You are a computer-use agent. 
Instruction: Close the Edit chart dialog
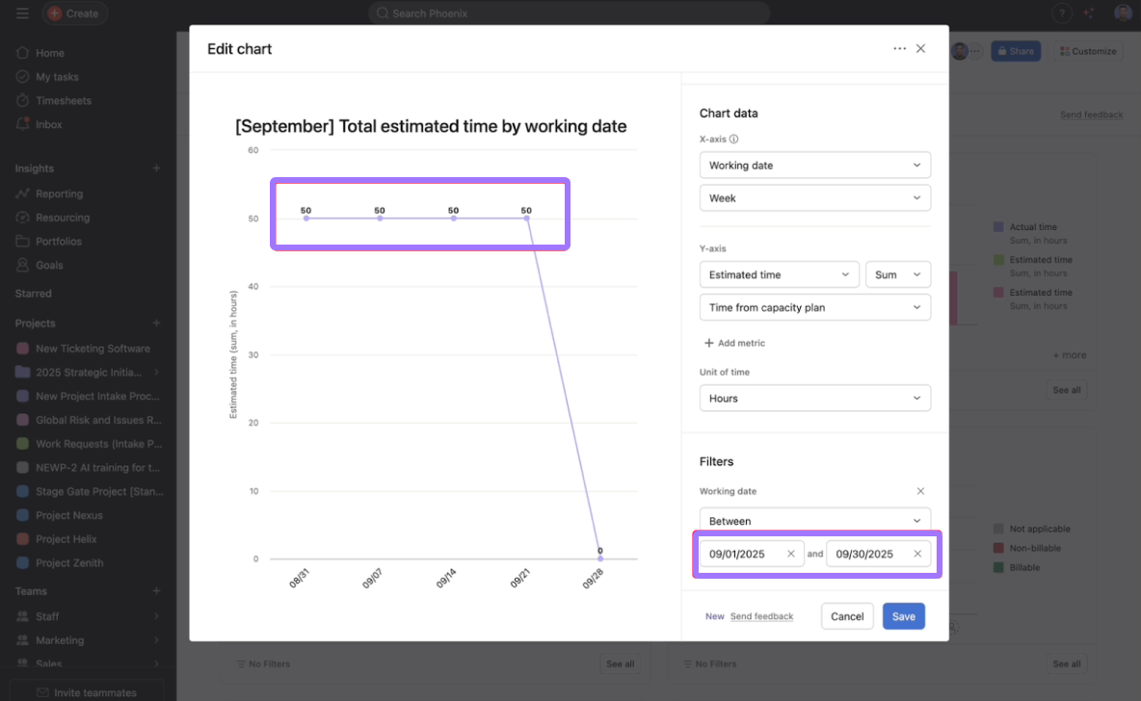(x=920, y=49)
